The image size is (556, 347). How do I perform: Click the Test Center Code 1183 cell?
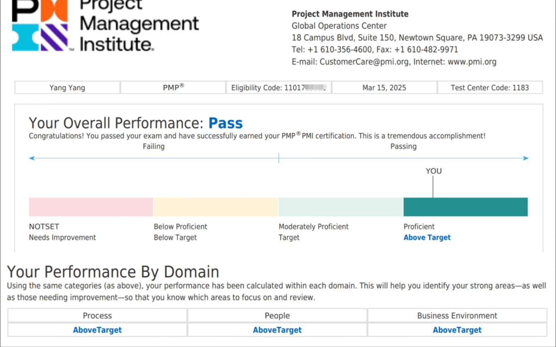click(x=490, y=88)
